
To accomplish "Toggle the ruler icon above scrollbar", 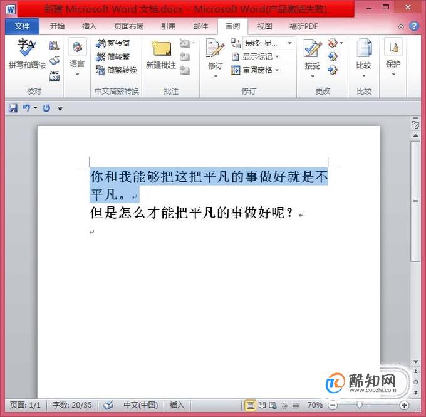I will click(416, 124).
